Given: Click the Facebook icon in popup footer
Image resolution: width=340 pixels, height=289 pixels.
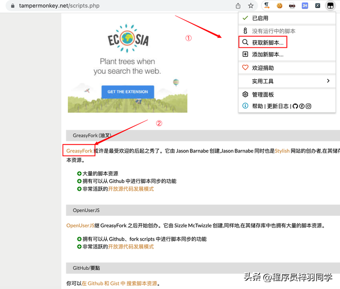Looking at the screenshot, I should coord(302,106).
